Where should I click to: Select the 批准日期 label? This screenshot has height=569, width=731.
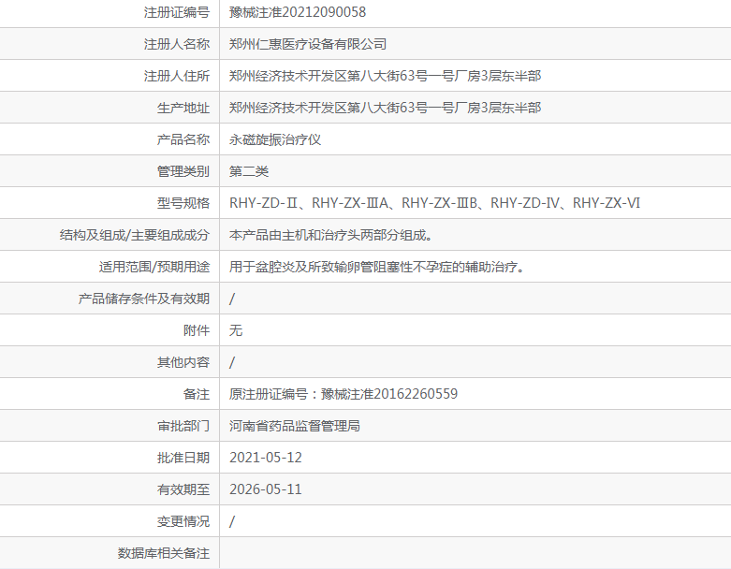(183, 458)
